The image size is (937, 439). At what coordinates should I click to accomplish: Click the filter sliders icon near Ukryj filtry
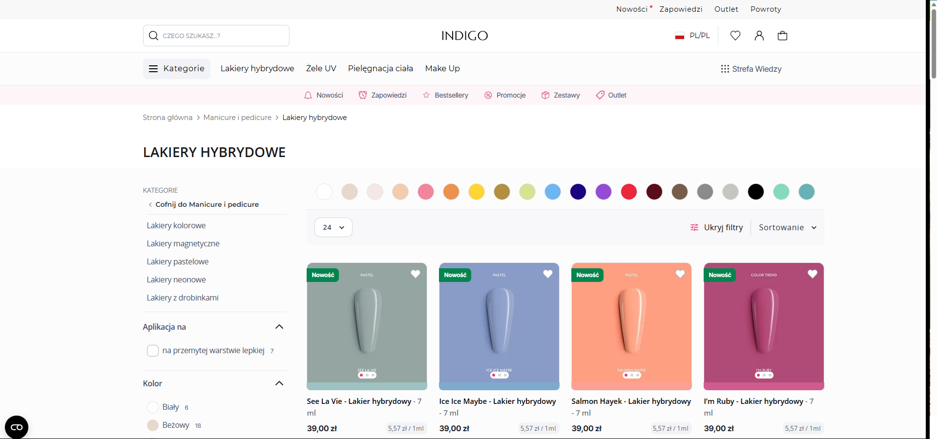pyautogui.click(x=694, y=227)
